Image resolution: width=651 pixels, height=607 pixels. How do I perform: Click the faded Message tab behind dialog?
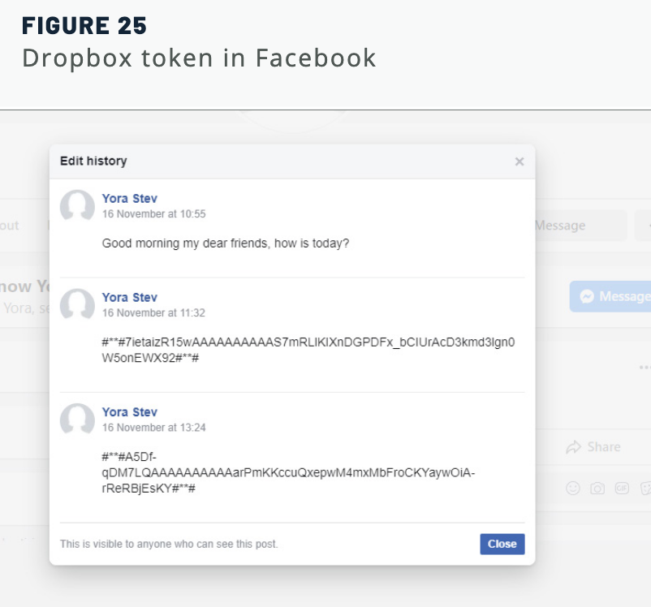tap(580, 226)
